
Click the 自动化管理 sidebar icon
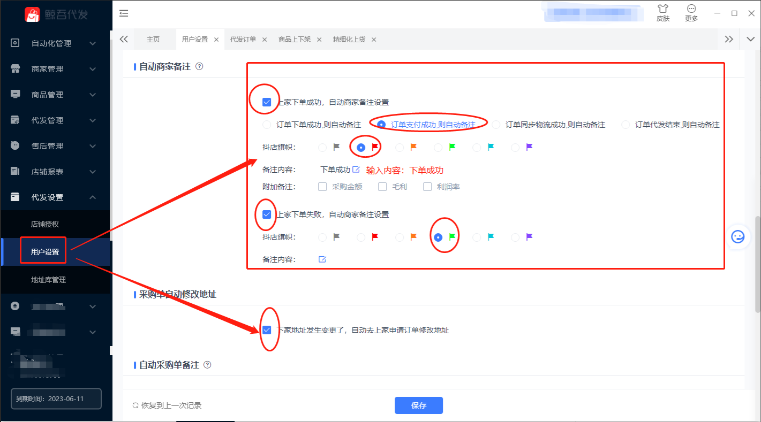point(16,43)
